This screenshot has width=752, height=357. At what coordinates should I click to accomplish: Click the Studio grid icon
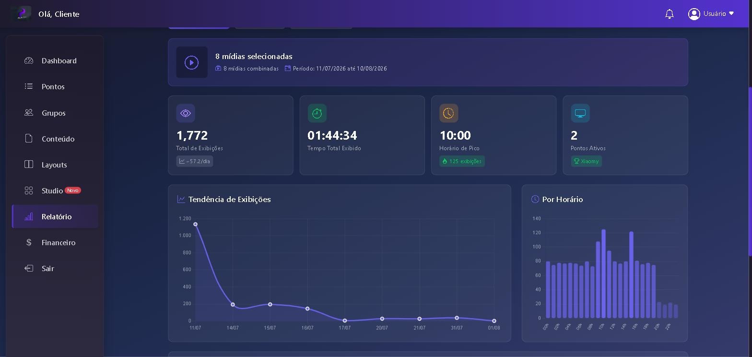point(29,190)
